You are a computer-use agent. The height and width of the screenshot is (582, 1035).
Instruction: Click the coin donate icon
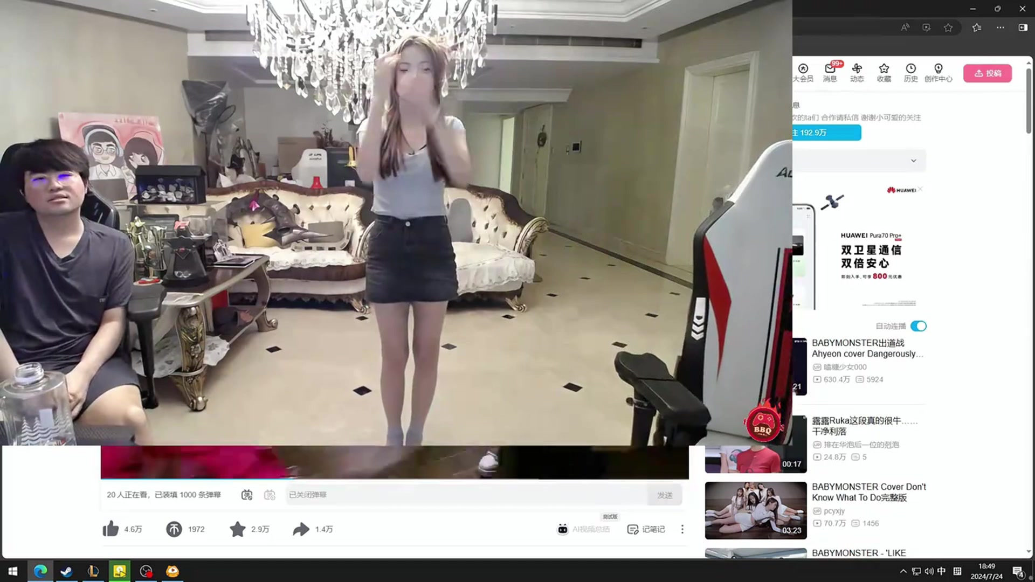click(174, 529)
